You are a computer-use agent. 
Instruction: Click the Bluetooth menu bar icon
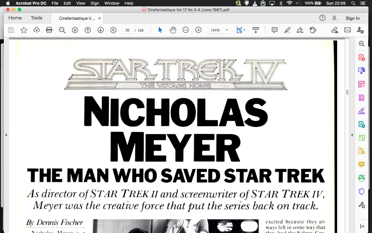[x=281, y=3]
